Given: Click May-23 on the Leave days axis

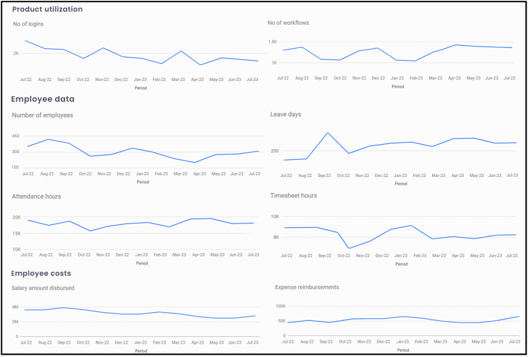Looking at the screenshot, I should pos(476,176).
